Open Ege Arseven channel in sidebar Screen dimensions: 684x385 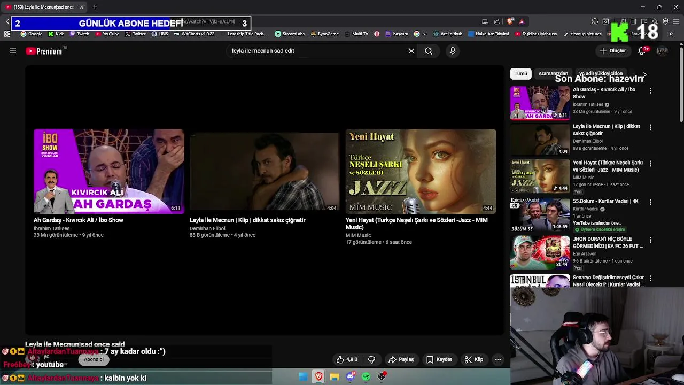[x=585, y=254]
